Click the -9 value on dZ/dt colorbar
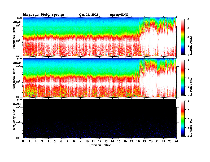The height and width of the screenshot is (162, 210). pos(188,137)
